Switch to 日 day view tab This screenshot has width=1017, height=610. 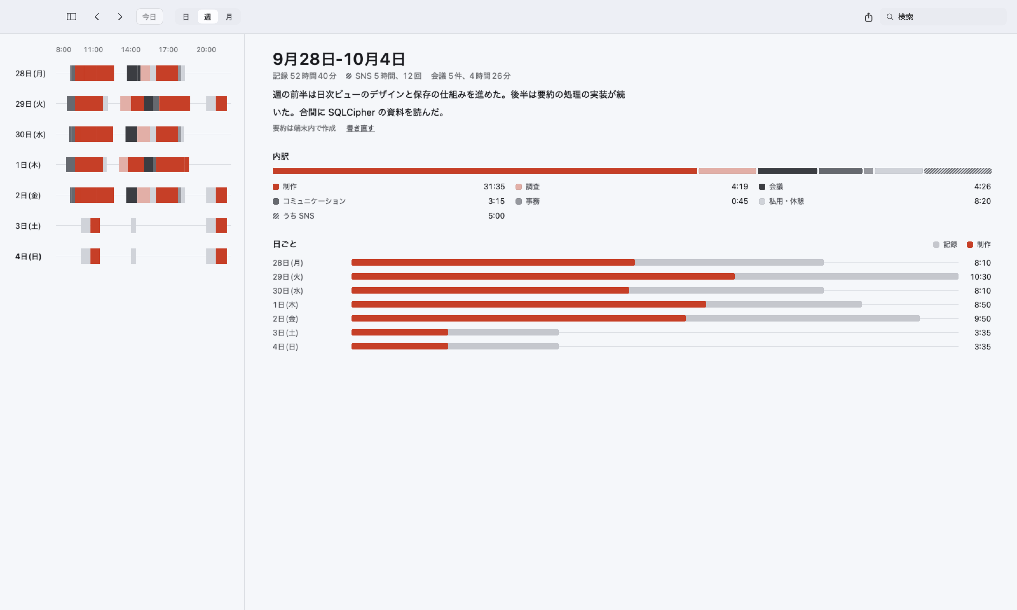[x=186, y=17]
